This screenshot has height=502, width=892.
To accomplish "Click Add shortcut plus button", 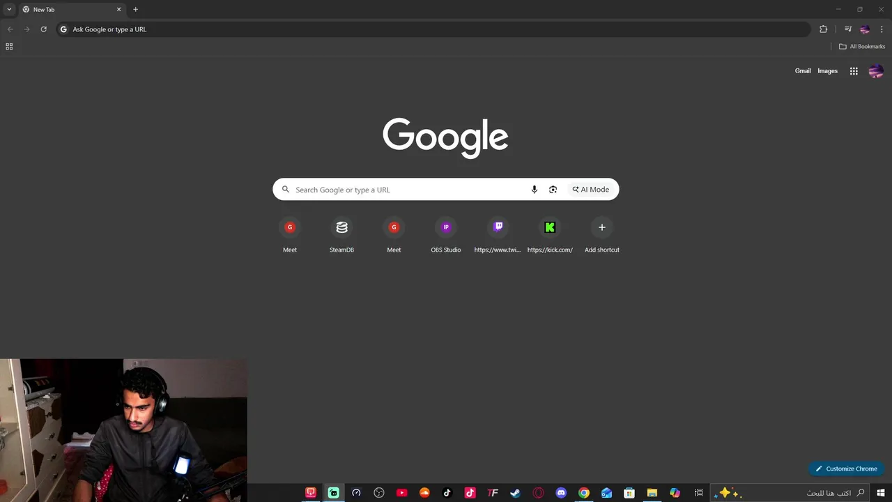I will pos(602,227).
